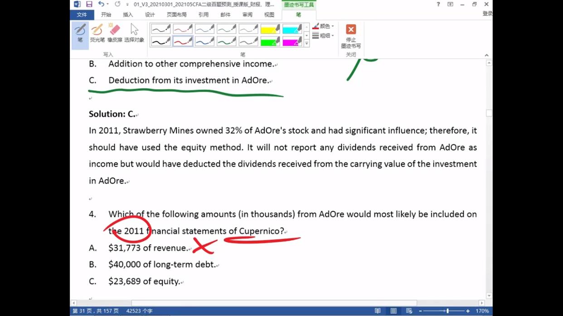Switch to the 页面布局 tab

point(176,14)
